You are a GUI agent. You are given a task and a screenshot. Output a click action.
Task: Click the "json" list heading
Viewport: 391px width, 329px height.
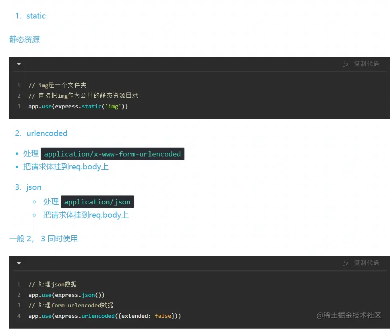[x=34, y=187]
